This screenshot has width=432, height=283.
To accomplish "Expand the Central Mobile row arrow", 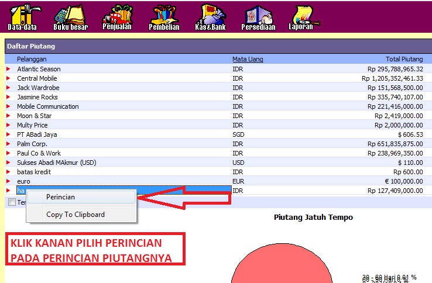I will coord(8,78).
